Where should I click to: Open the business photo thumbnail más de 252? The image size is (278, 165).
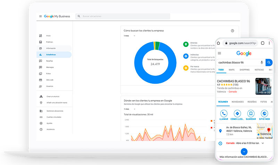click(x=263, y=86)
